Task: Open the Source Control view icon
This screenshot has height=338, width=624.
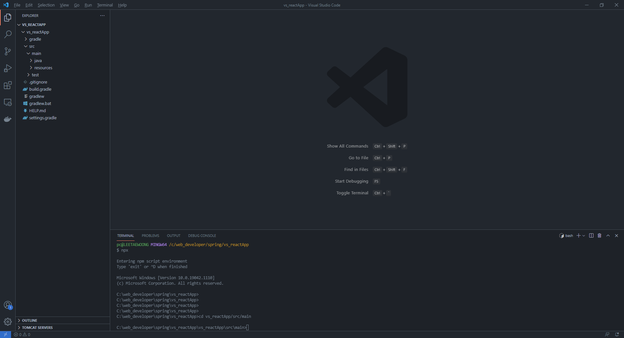Action: (8, 51)
